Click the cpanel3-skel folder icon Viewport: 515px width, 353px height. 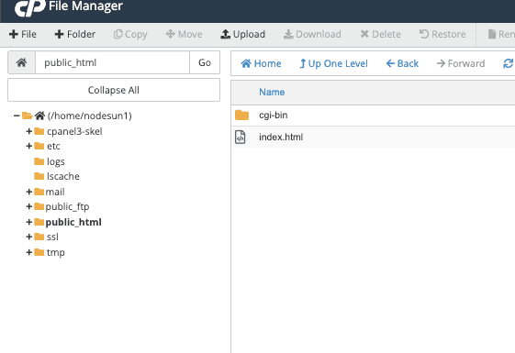tap(39, 131)
